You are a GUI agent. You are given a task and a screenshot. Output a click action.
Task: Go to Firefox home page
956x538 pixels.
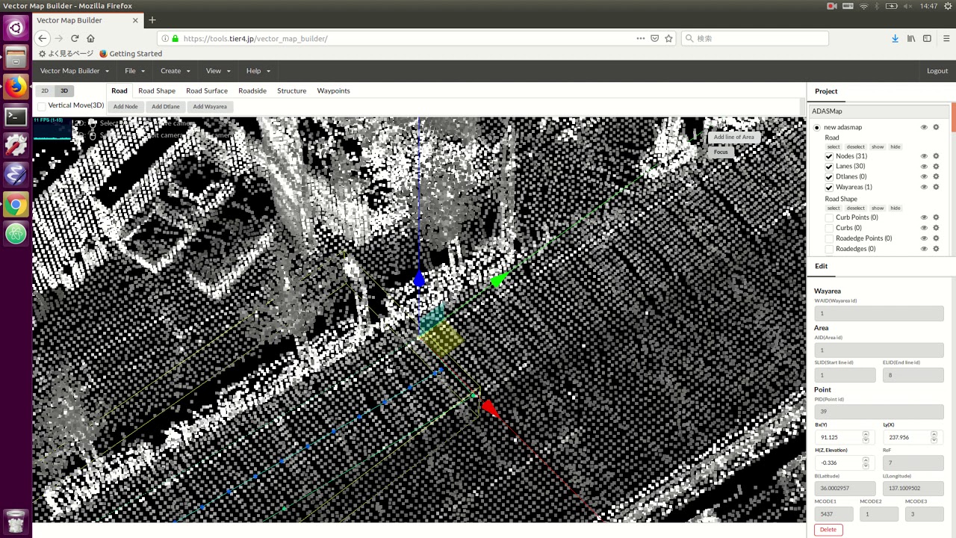(x=91, y=38)
